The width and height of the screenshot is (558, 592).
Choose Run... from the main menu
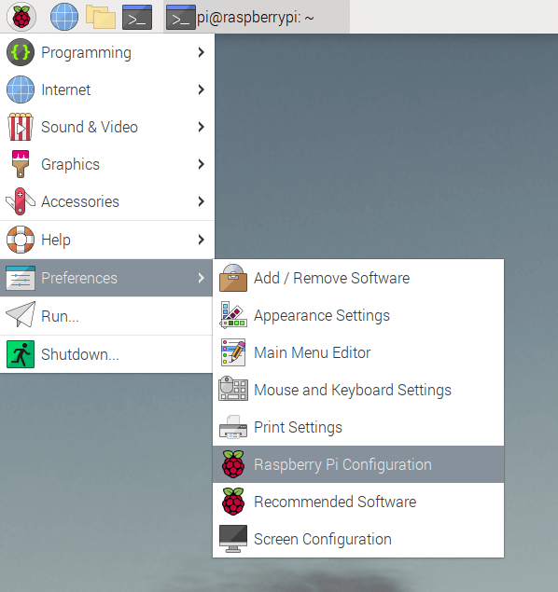(107, 316)
